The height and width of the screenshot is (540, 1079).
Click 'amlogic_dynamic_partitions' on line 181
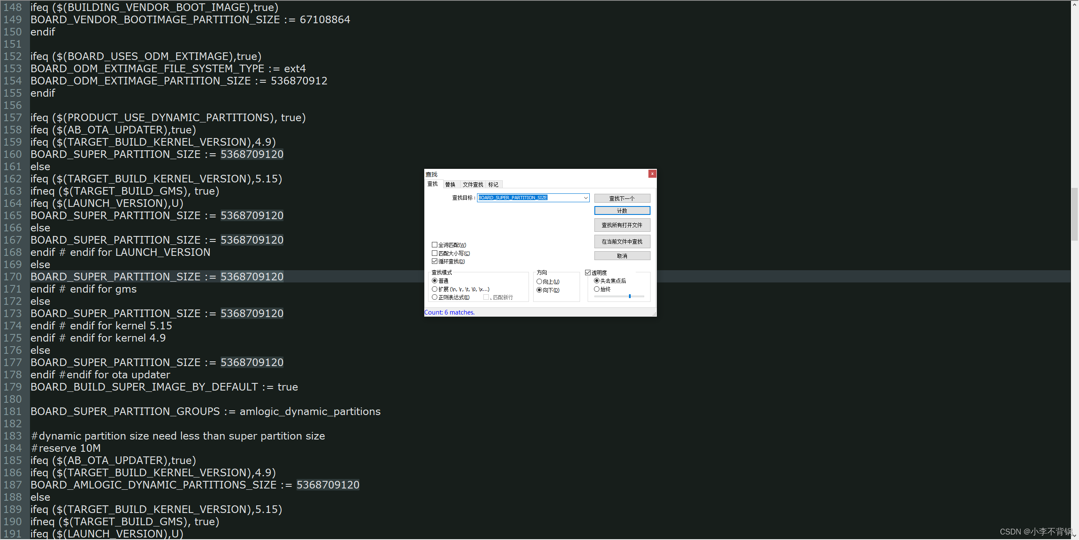click(x=310, y=412)
